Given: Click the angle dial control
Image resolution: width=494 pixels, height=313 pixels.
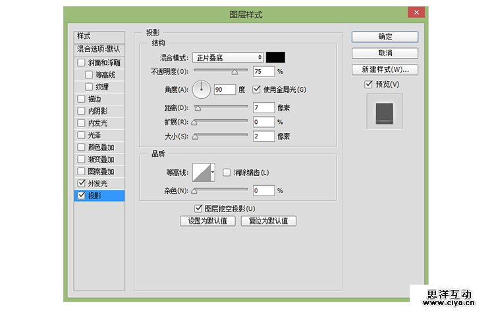Looking at the screenshot, I should pyautogui.click(x=201, y=89).
